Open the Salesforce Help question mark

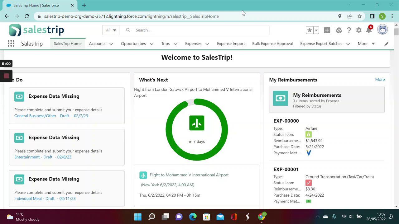point(349,30)
